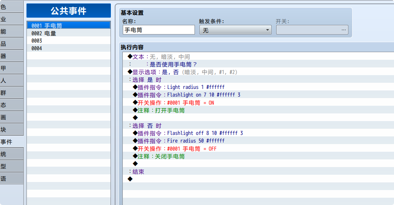Switch to the 事件 tab
This screenshot has width=394, height=205.
pyautogui.click(x=12, y=142)
